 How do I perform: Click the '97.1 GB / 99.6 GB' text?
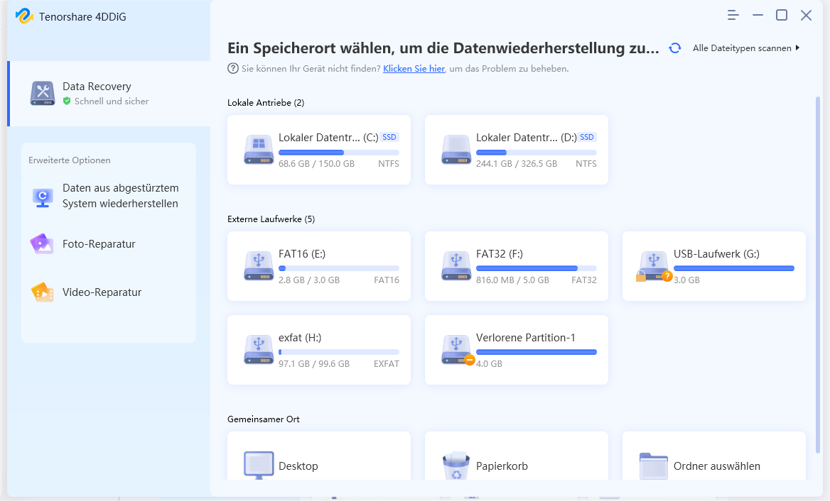pos(314,363)
